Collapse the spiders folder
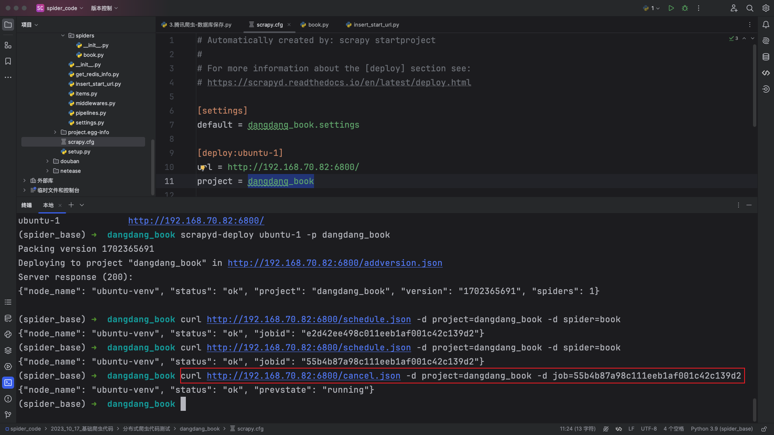Viewport: 774px width, 435px height. coord(63,35)
